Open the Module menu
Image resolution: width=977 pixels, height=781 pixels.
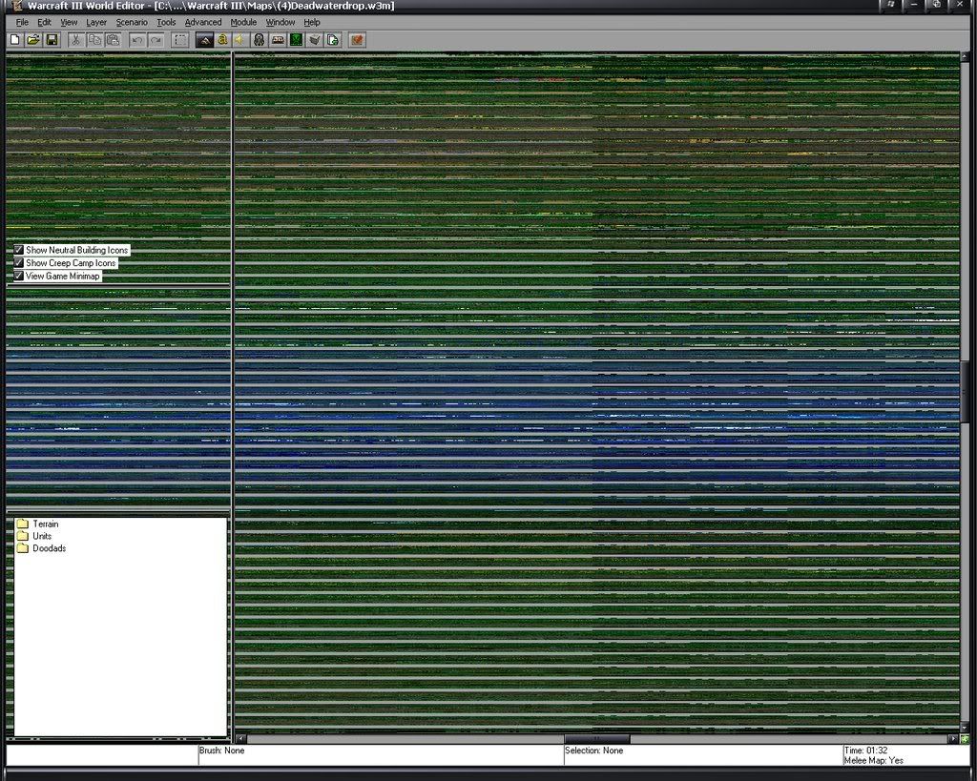tap(243, 23)
